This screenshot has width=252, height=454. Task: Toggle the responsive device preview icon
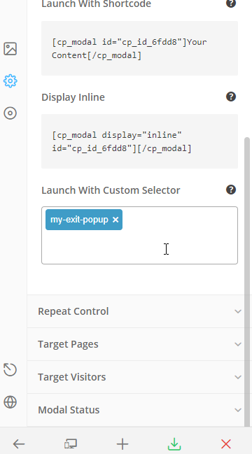click(71, 444)
